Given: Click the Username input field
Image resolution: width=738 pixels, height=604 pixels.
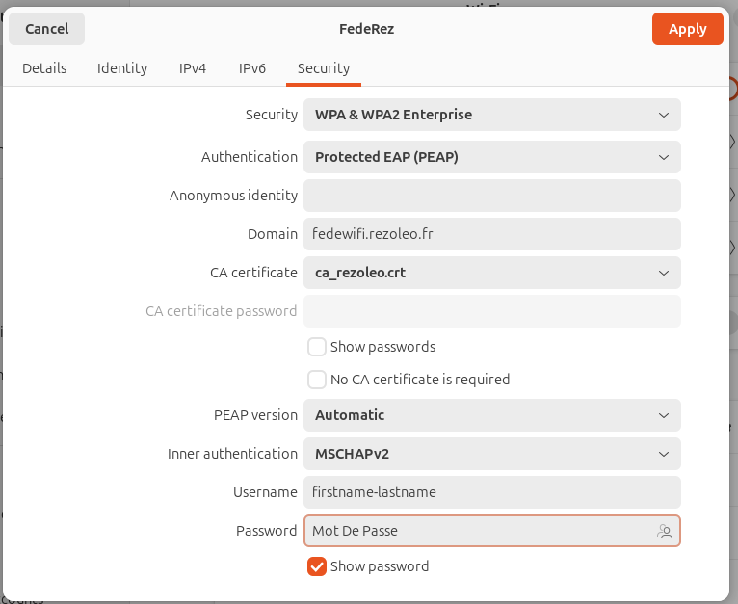Looking at the screenshot, I should (x=491, y=492).
